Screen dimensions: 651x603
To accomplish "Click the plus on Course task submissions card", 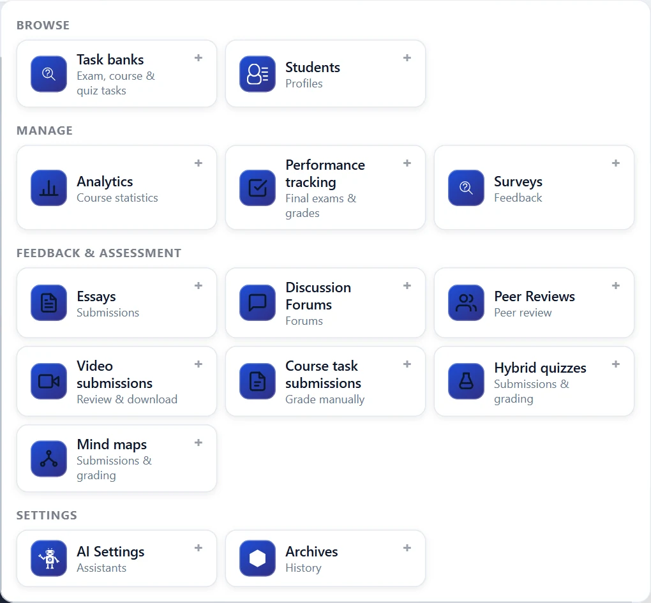I will (407, 364).
